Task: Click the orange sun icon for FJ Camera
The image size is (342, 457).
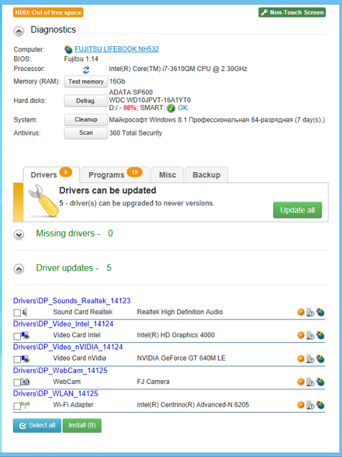Action: [300, 381]
